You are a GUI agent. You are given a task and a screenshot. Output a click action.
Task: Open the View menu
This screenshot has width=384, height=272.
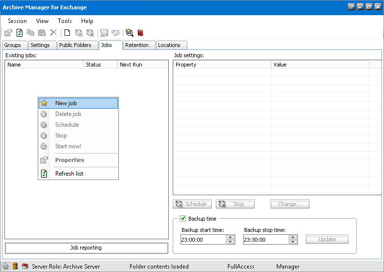(42, 21)
